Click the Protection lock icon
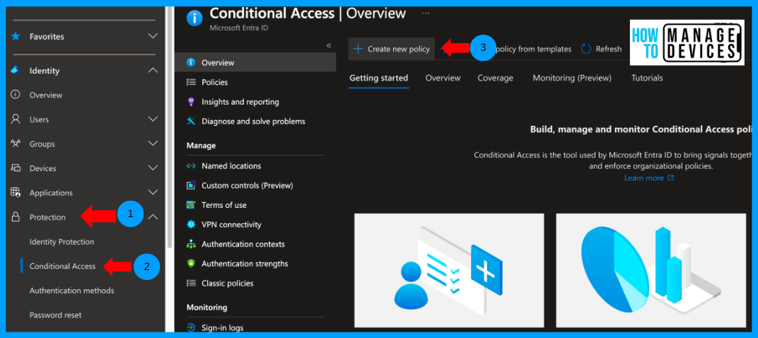Image resolution: width=758 pixels, height=338 pixels. pos(16,217)
